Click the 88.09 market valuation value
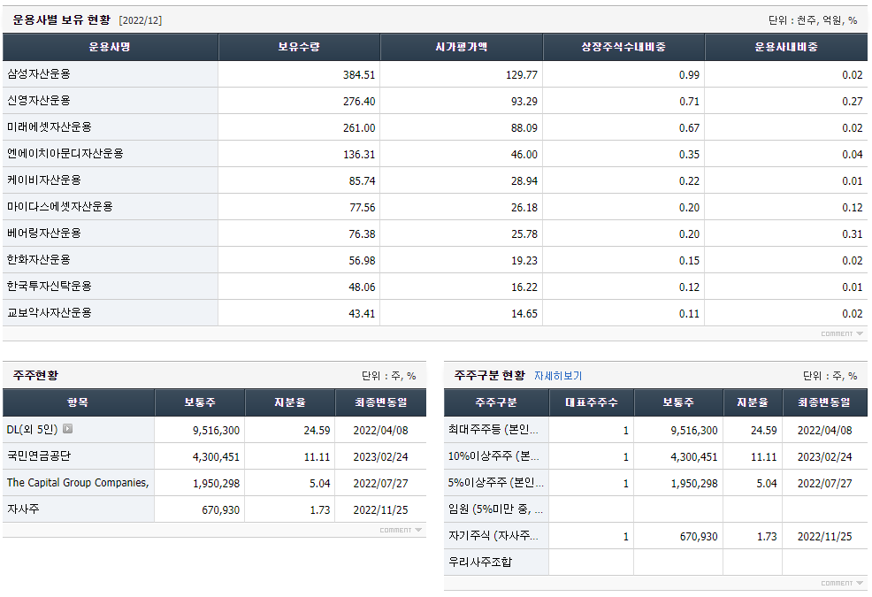This screenshot has height=597, width=872. point(524,128)
